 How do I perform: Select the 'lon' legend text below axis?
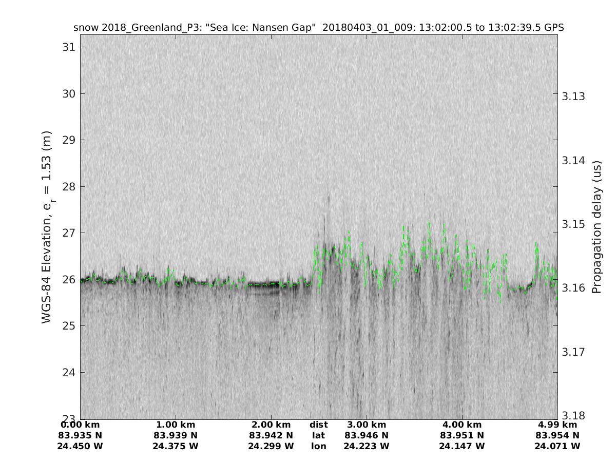pyautogui.click(x=318, y=446)
